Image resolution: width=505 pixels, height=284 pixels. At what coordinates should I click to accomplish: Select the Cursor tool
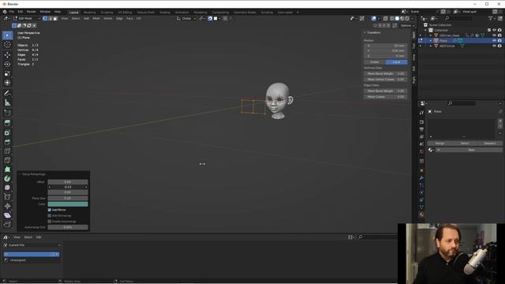[7, 45]
